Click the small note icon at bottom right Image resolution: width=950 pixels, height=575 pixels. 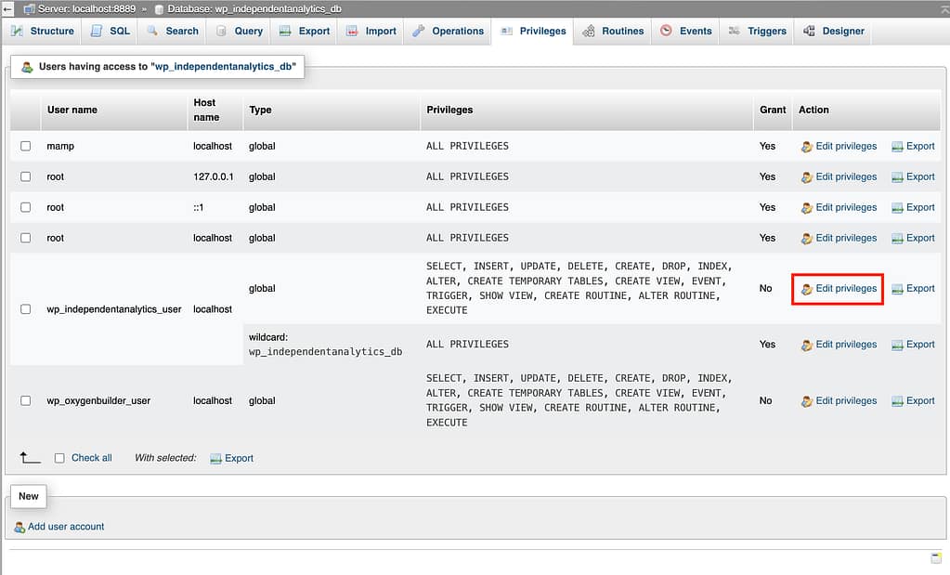[x=936, y=557]
